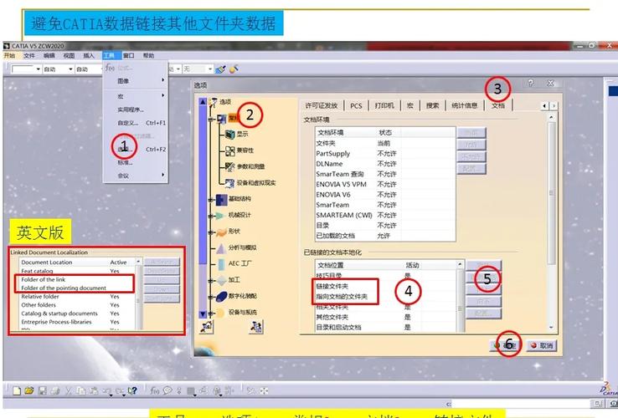Viewport: 618px width, 418px height.
Task: Click the 兼容性 compatibility icon in options tree
Action: tap(229, 150)
